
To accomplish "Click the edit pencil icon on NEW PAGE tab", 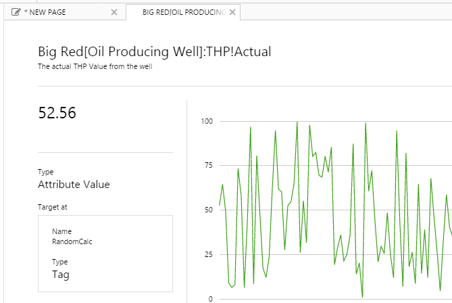I will tap(16, 12).
